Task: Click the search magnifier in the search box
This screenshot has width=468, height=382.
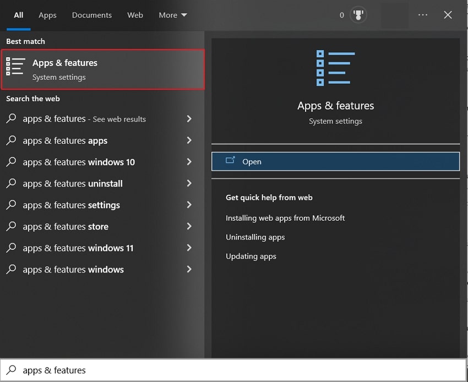Action: point(11,370)
